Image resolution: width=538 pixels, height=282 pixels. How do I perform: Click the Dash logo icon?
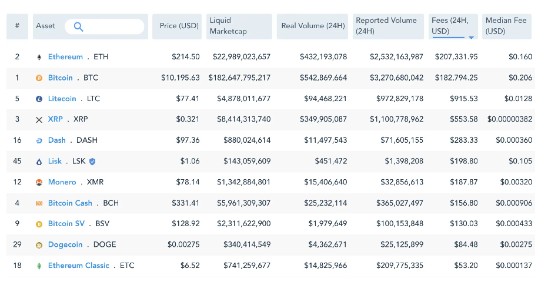click(39, 140)
